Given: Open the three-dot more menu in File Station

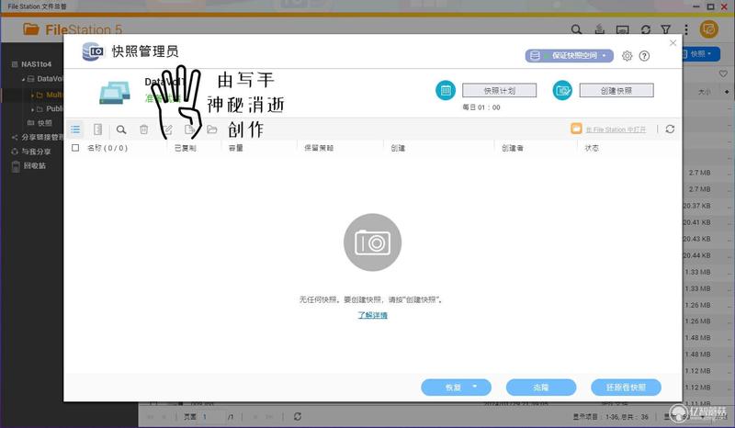Looking at the screenshot, I should [x=686, y=30].
